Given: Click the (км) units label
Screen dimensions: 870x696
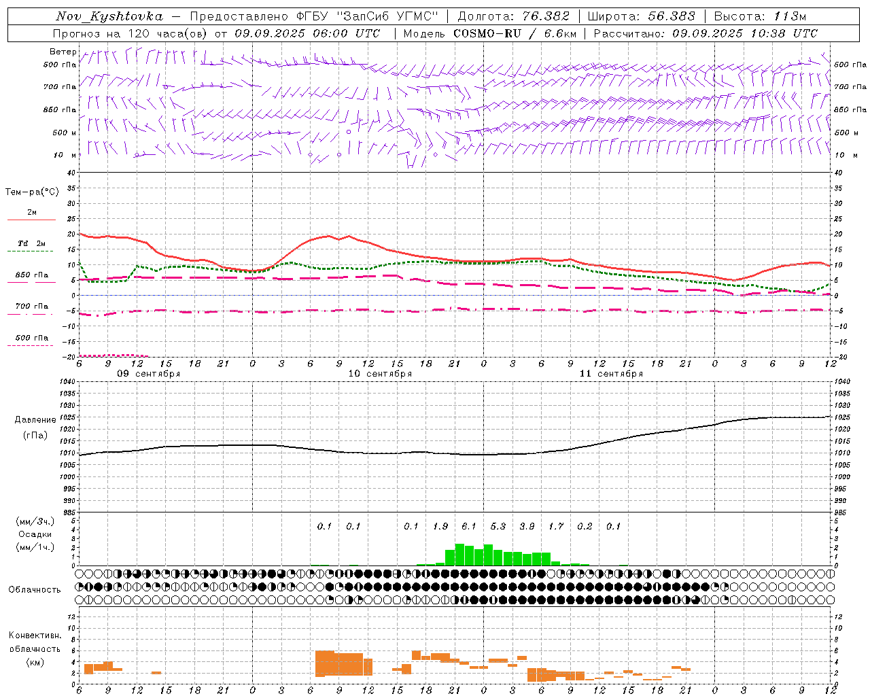Looking at the screenshot, I should (x=35, y=662).
